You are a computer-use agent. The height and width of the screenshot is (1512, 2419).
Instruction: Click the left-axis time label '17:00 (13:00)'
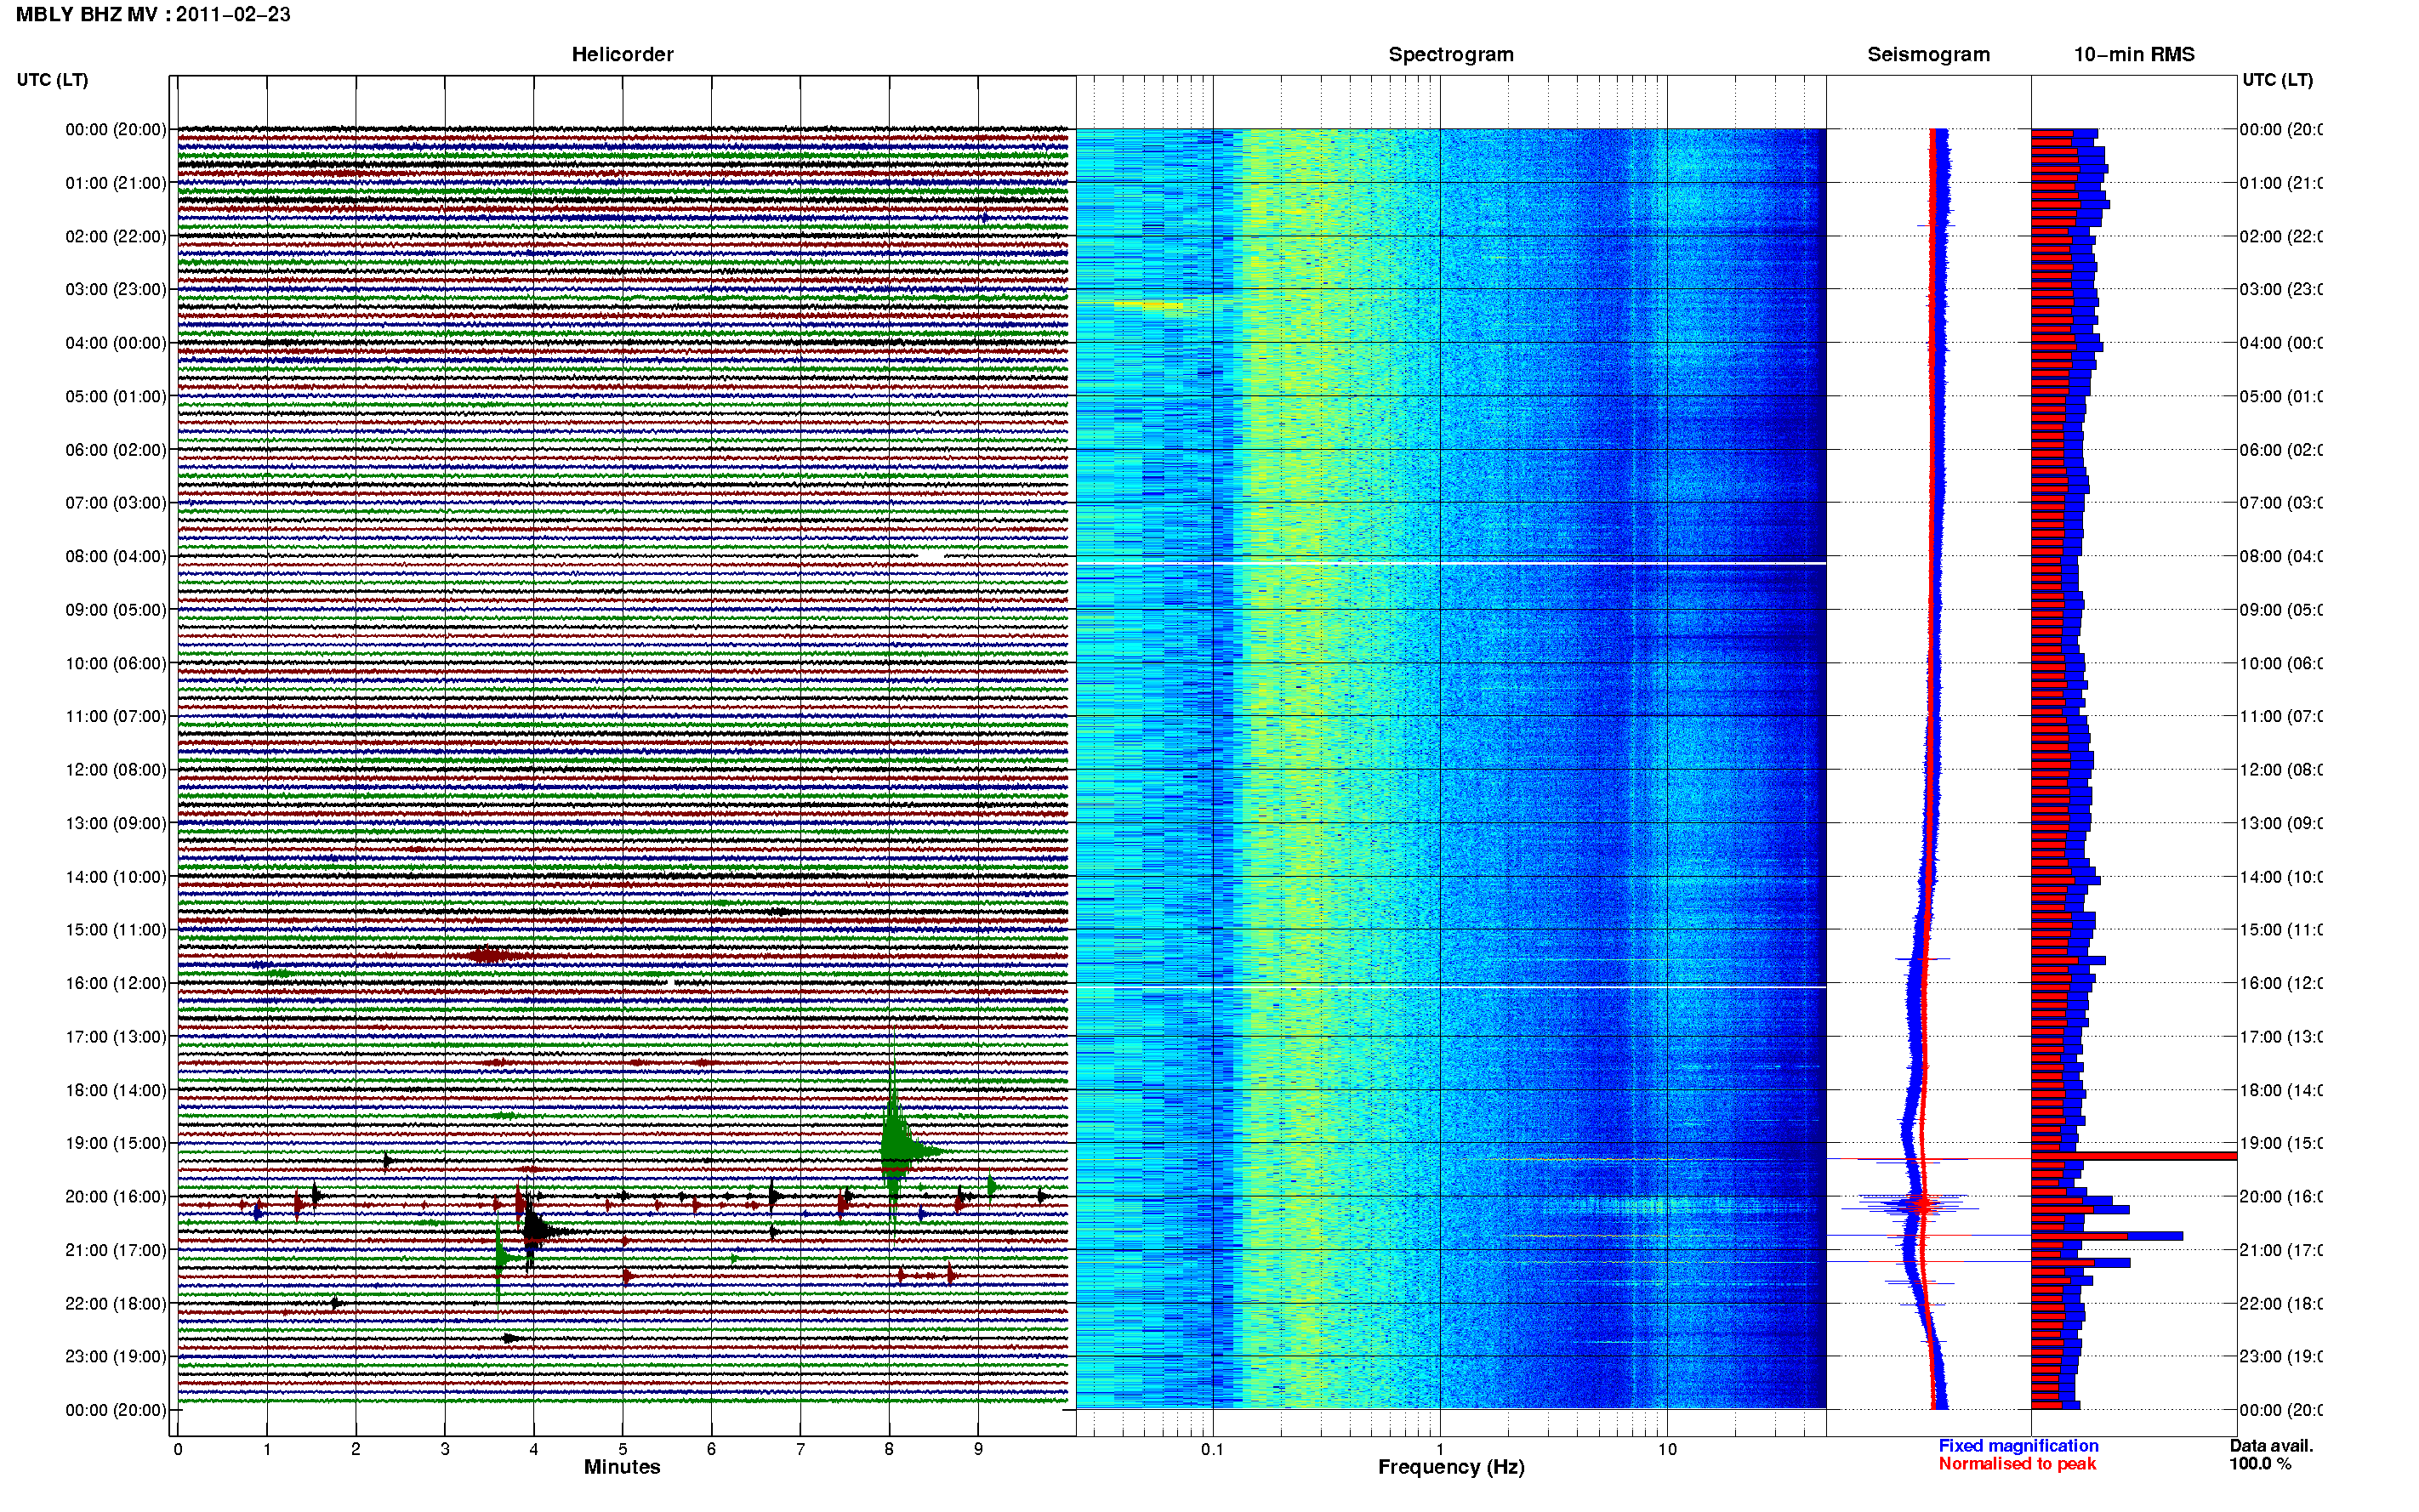pos(116,1037)
